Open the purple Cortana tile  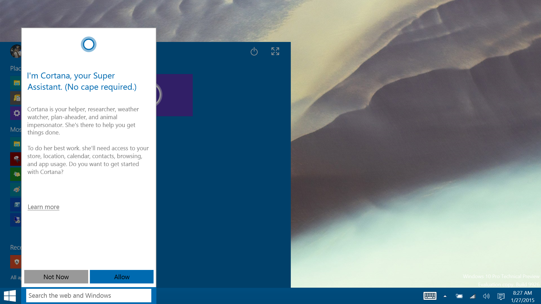tap(174, 95)
